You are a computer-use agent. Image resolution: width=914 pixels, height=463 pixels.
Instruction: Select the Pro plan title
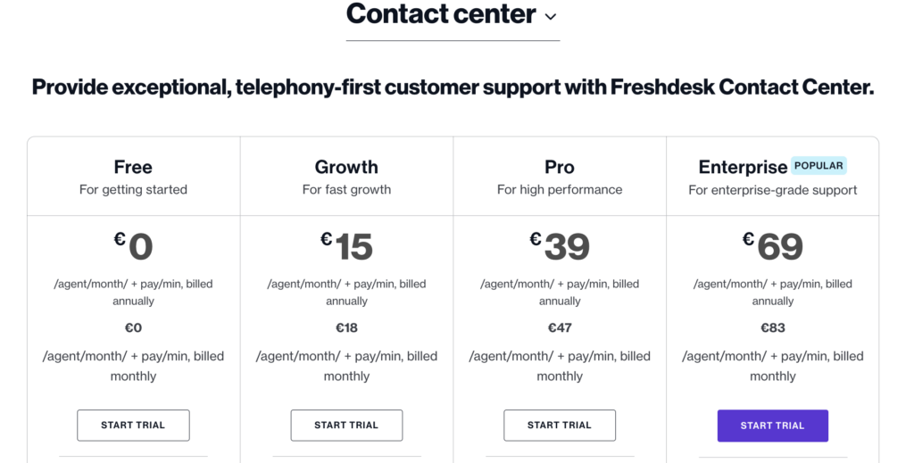560,167
